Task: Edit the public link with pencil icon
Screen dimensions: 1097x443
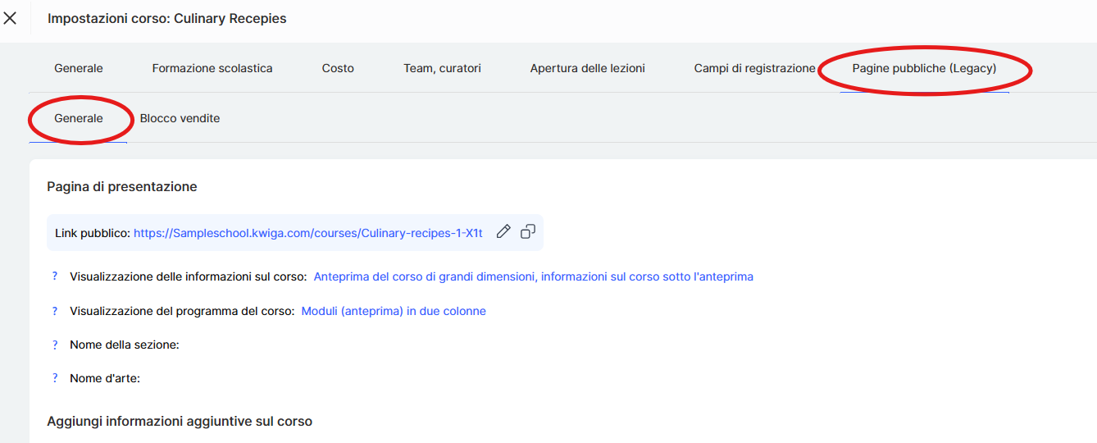Action: pos(503,232)
